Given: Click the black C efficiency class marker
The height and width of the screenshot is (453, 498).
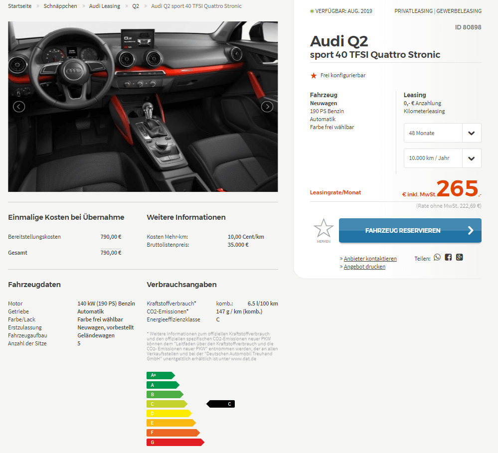Looking at the screenshot, I should tap(221, 404).
